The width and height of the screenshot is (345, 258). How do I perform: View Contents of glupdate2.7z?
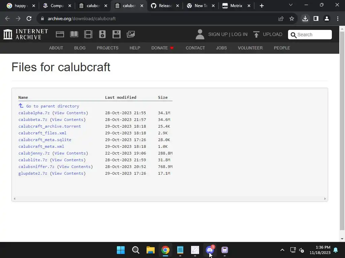(x=67, y=173)
